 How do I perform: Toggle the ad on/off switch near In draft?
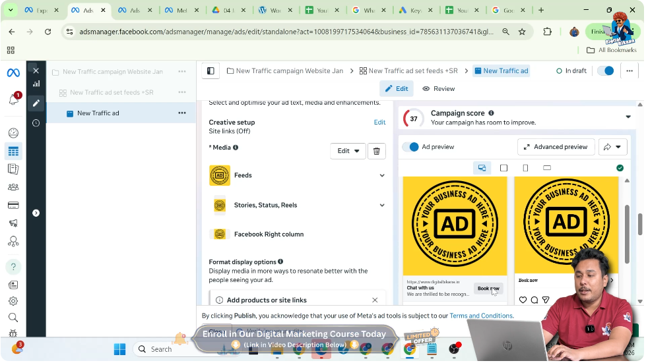tap(606, 71)
